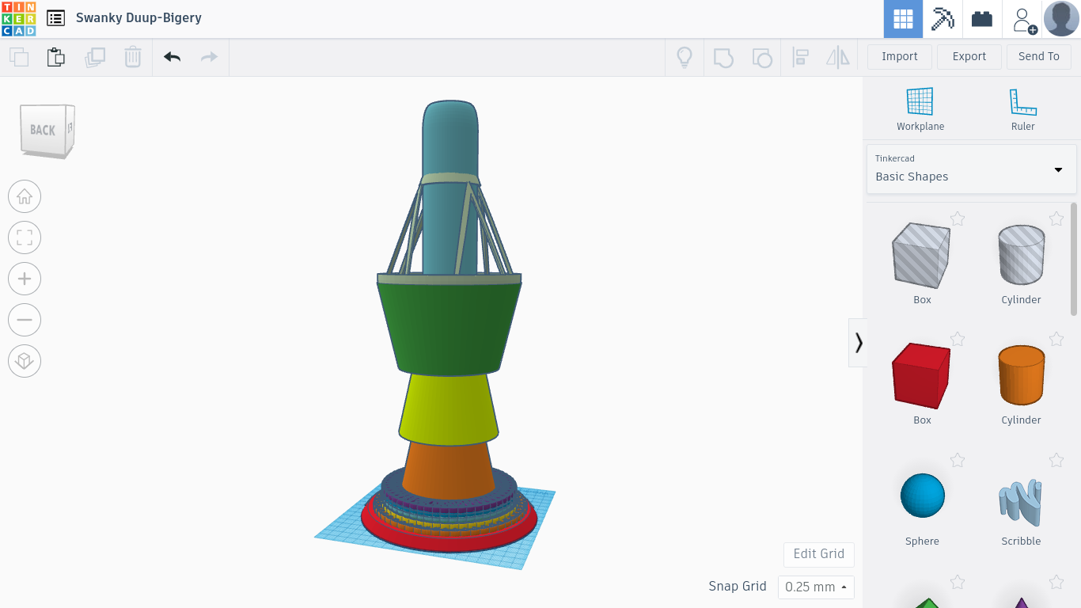This screenshot has height=608, width=1081.
Task: Favorite the Scribble with star
Action: click(x=1056, y=460)
